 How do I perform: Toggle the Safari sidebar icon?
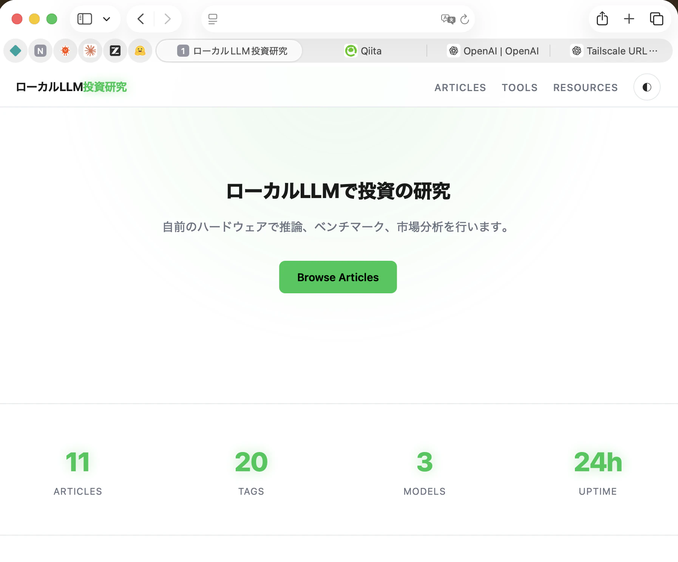click(85, 19)
